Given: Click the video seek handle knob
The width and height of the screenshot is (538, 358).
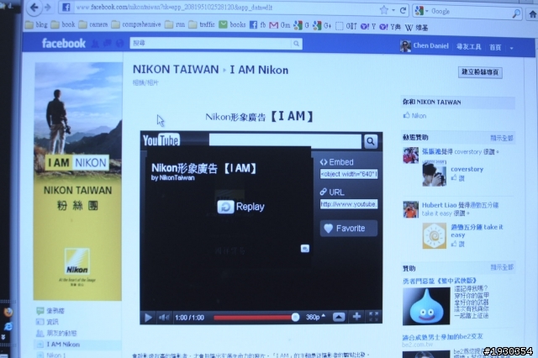Looking at the screenshot, I should 295,317.
